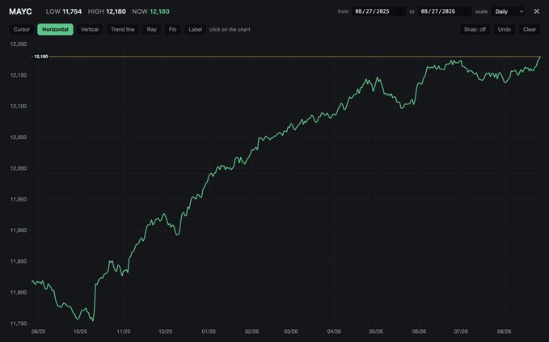This screenshot has height=342, width=549.
Task: Click the 11,800 y-axis label
Action: pyautogui.click(x=19, y=293)
